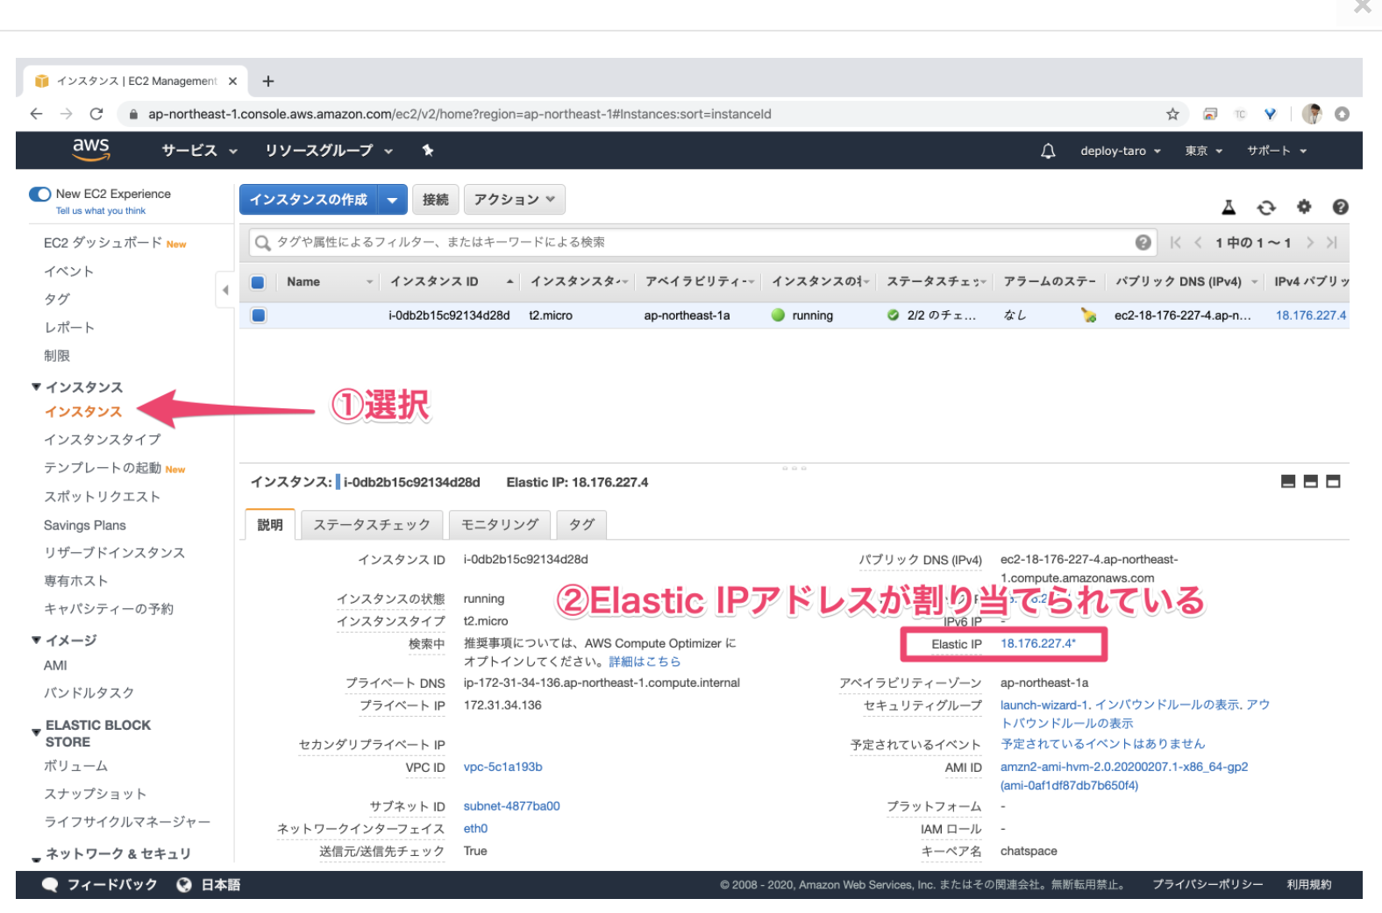Click the インスタンスの作成 button
Image resolution: width=1382 pixels, height=913 pixels.
click(308, 200)
